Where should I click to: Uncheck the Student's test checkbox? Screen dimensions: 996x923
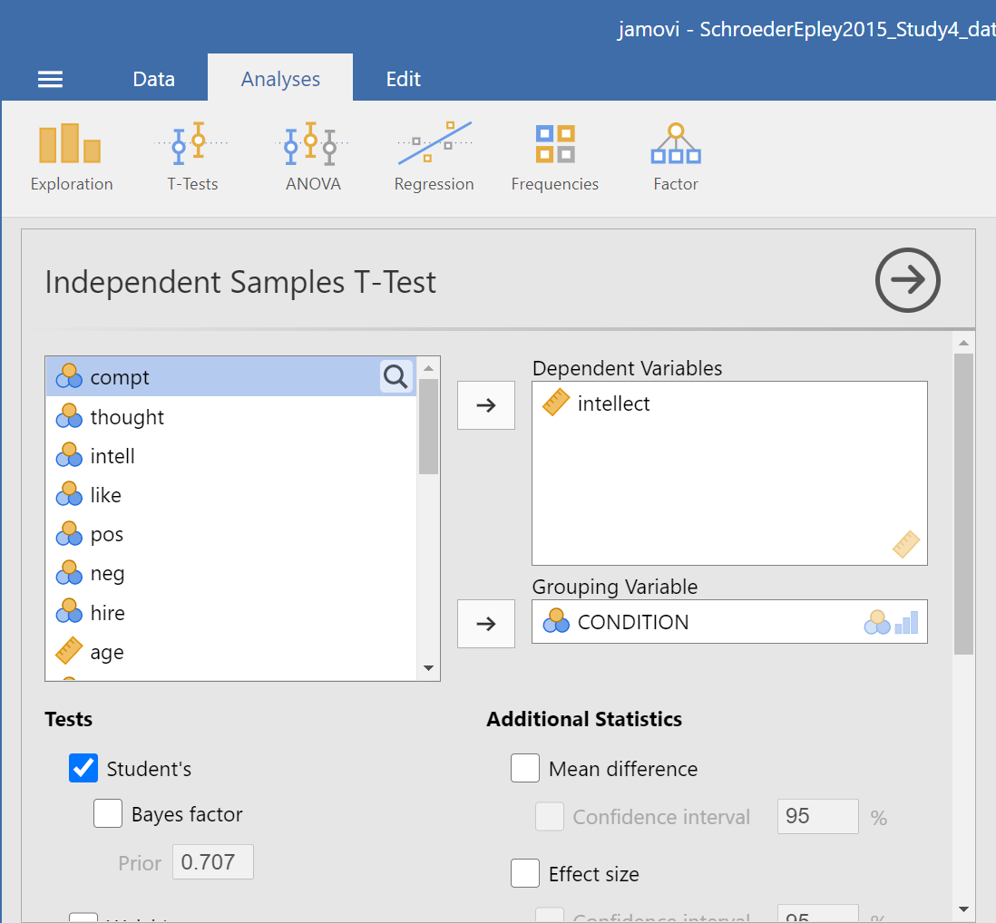point(83,769)
